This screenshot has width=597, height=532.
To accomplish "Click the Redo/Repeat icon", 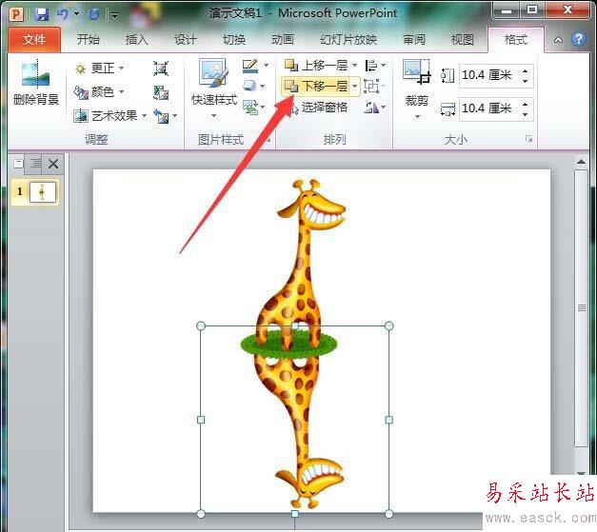I will click(x=93, y=14).
